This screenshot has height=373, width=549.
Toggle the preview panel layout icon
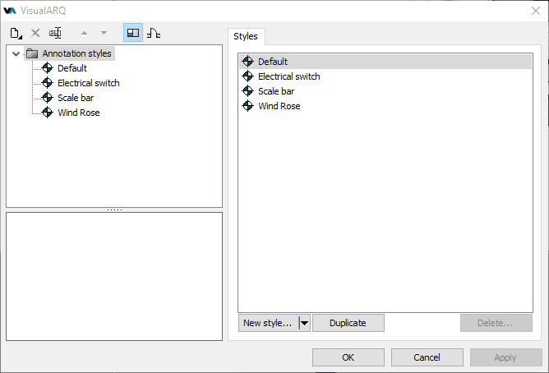click(133, 33)
